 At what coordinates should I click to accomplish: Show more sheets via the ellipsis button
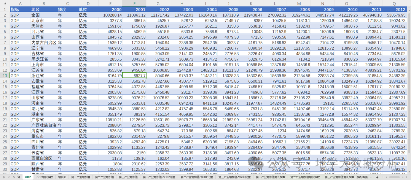click(372, 177)
